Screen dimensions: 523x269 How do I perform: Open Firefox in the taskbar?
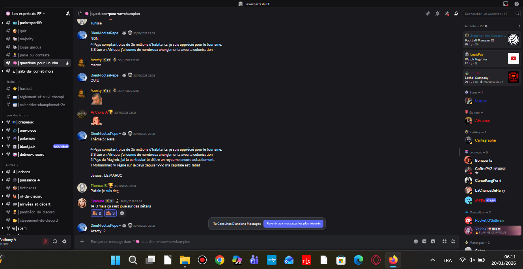393,260
